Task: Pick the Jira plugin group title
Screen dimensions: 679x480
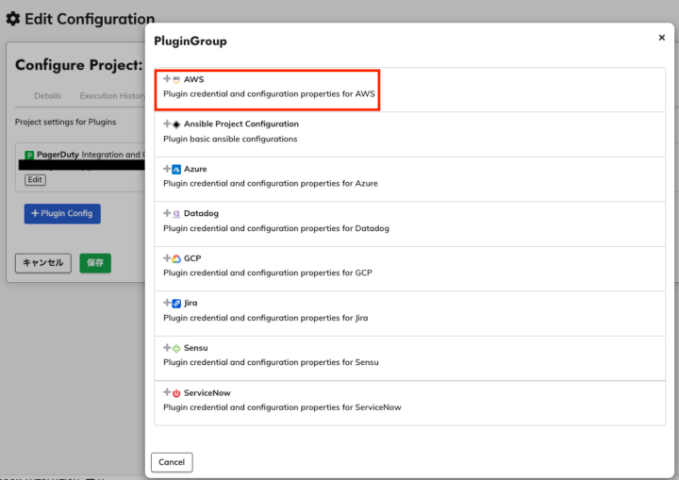Action: pyautogui.click(x=190, y=303)
